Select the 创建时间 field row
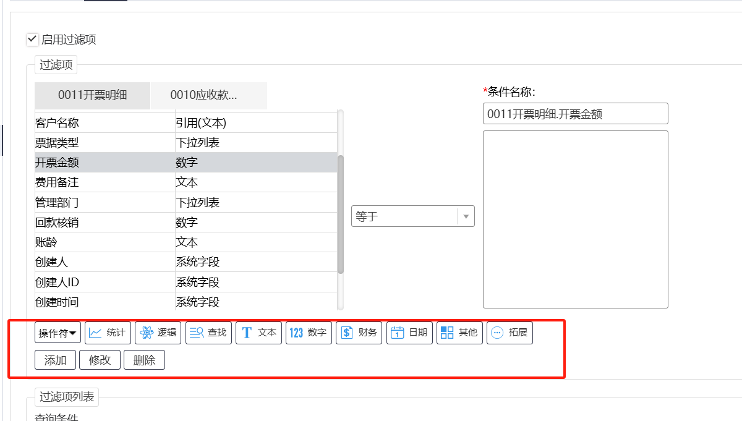Image resolution: width=742 pixels, height=421 pixels. click(185, 302)
